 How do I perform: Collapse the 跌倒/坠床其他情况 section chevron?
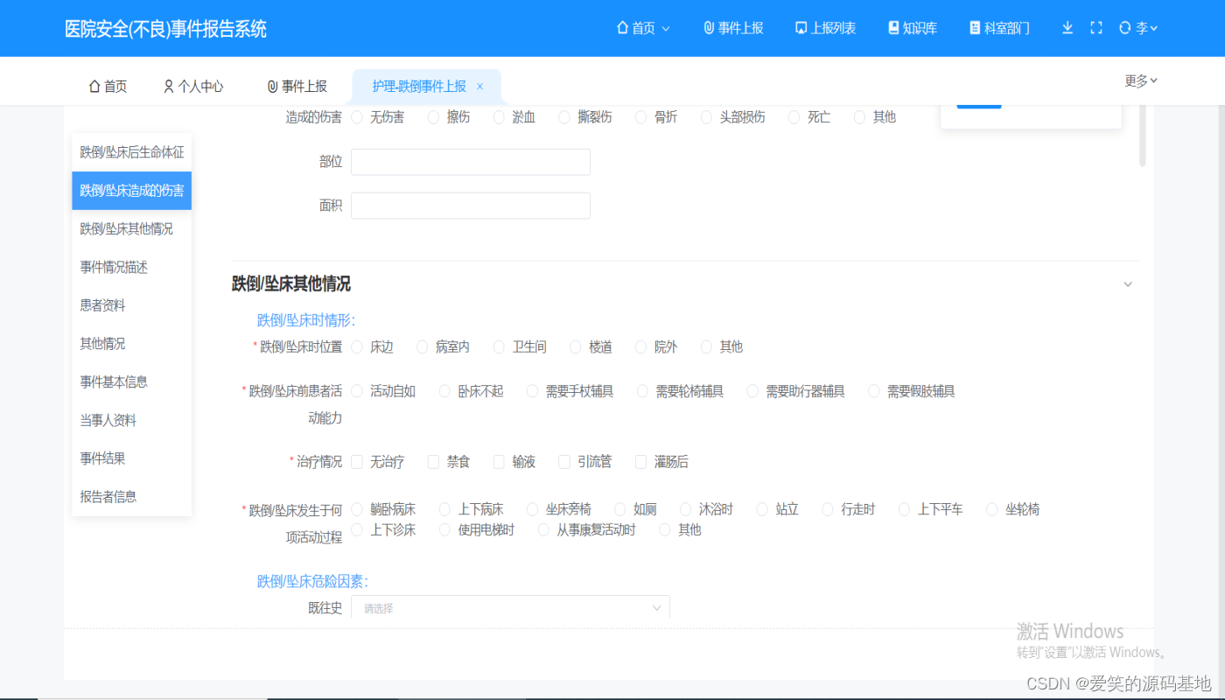coord(1128,284)
